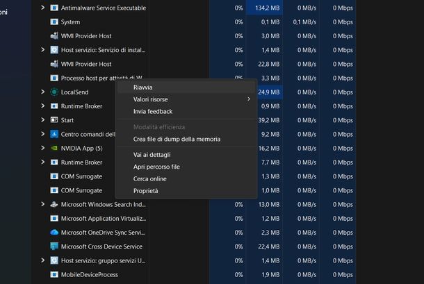Expand the Microsoft Windows Search Indexer group
The height and width of the screenshot is (284, 424).
click(42, 204)
